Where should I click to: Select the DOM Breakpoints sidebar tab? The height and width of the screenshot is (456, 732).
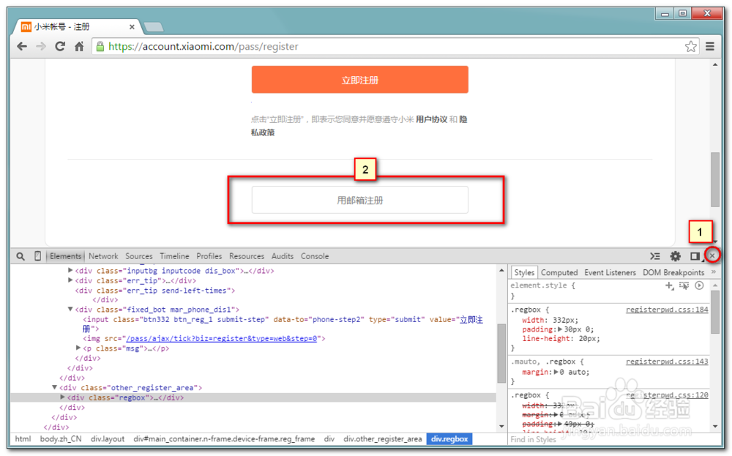[x=673, y=272]
